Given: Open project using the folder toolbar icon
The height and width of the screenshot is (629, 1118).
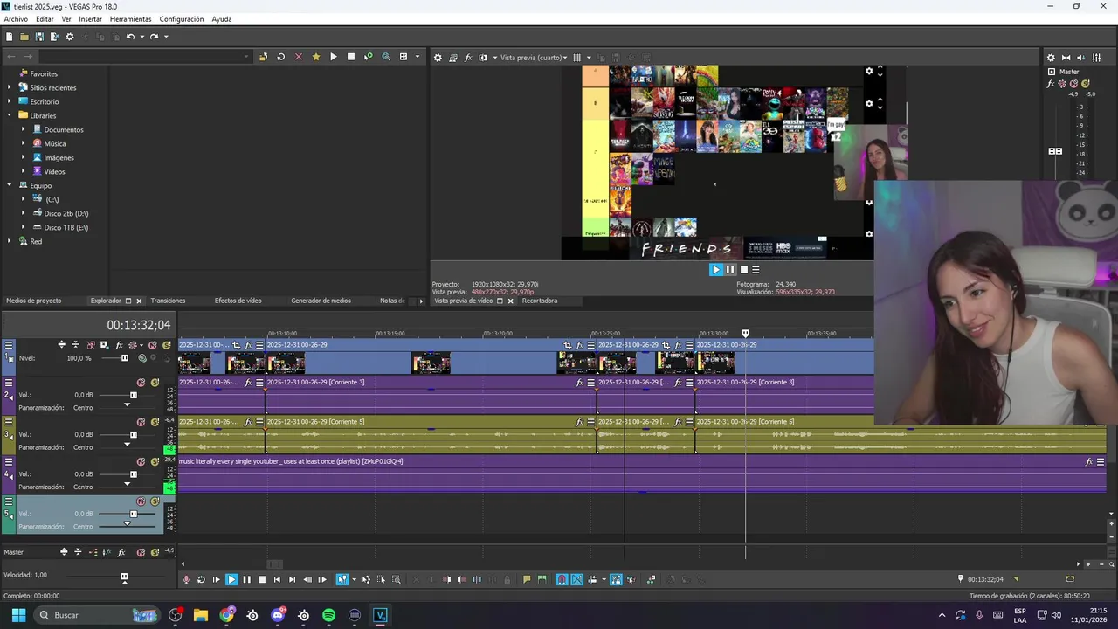Looking at the screenshot, I should coord(24,37).
